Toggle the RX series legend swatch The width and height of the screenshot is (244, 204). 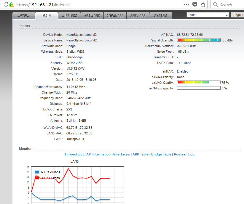(36, 172)
